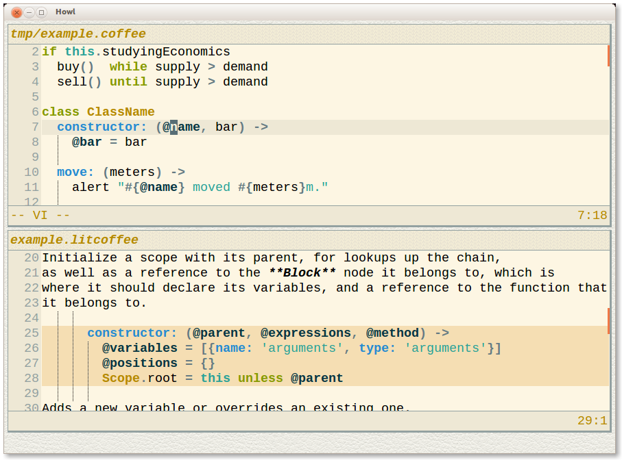Click '@positions' on line 27
Image resolution: width=622 pixels, height=460 pixels.
click(x=140, y=363)
